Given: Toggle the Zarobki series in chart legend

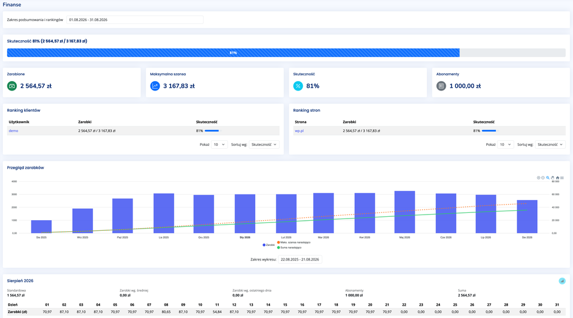Looking at the screenshot, I should [x=269, y=245].
